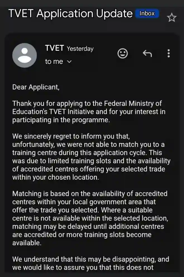
Task: Open the three-dot more options menu
Action: click(168, 53)
